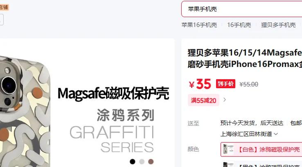Click the 店铺 shop badge at top left
The height and width of the screenshot is (167, 302).
[x=4, y=7]
